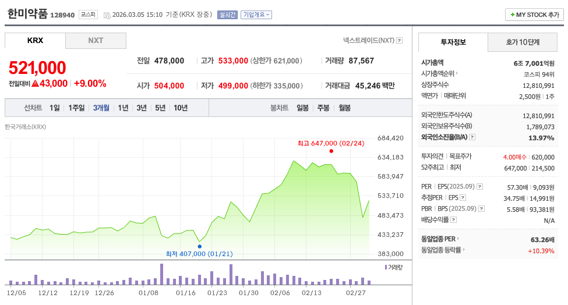Open the 투자정보 tab
The image size is (568, 305).
click(453, 42)
